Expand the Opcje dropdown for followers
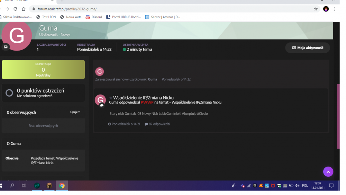The height and width of the screenshot is (195, 346). coord(75,112)
